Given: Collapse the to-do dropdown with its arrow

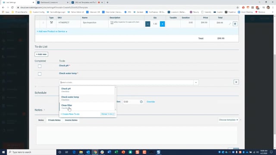Looking at the screenshot, I should (x=196, y=82).
